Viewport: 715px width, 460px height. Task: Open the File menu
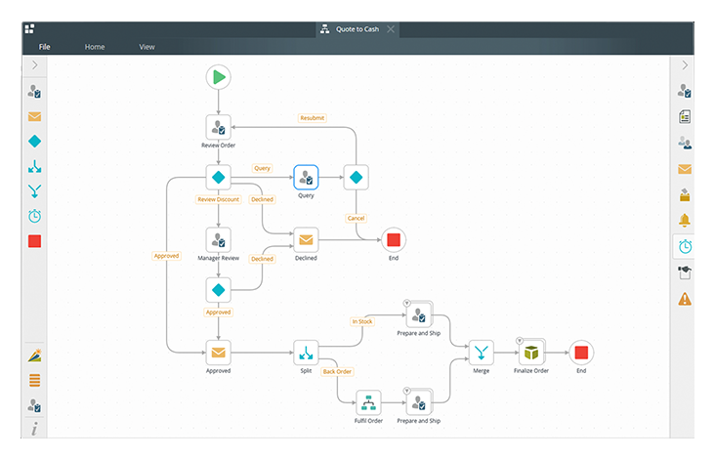coord(44,47)
